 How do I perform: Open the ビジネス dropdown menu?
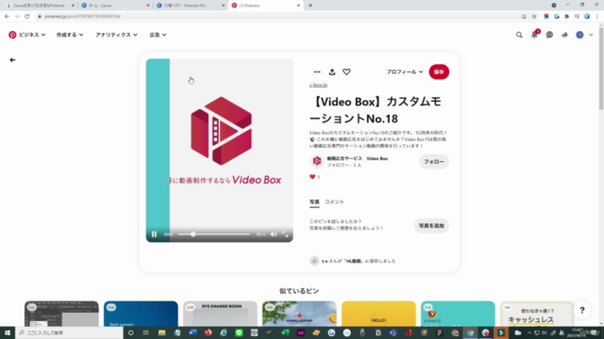31,35
